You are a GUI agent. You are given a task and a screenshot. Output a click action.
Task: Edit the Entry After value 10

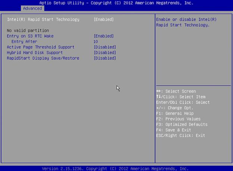click(96, 41)
